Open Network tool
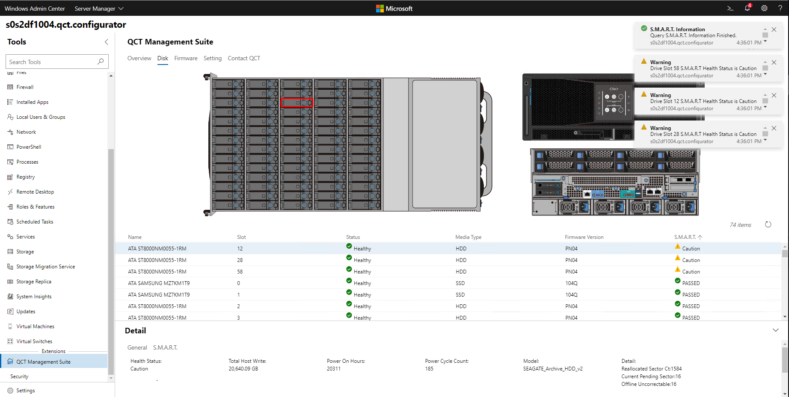789x397 pixels. (26, 132)
